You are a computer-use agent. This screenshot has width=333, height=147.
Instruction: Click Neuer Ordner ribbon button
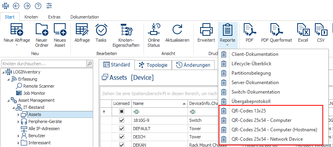[42, 35]
